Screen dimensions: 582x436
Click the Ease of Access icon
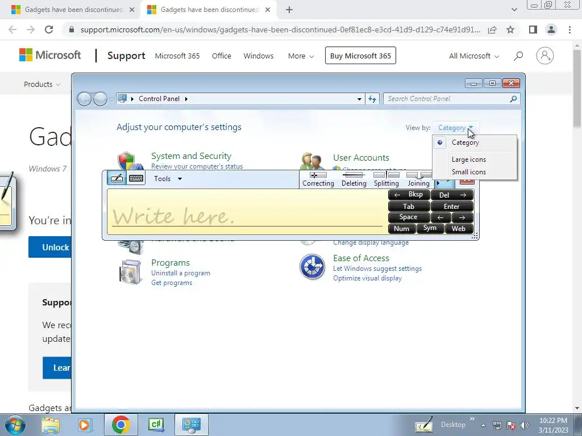[x=312, y=267]
